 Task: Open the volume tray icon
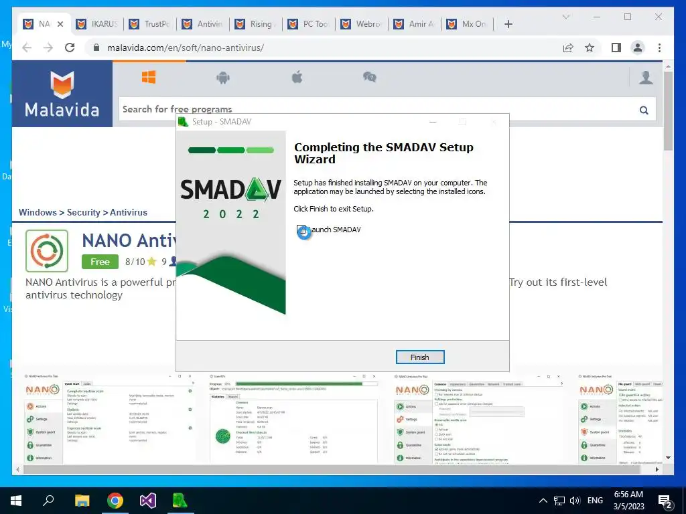tap(575, 501)
